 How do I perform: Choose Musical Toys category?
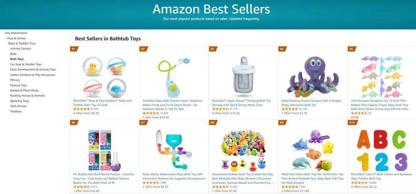click(x=18, y=86)
